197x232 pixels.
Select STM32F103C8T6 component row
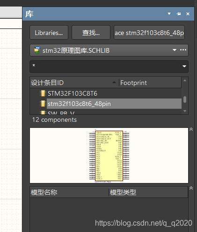tap(106, 93)
